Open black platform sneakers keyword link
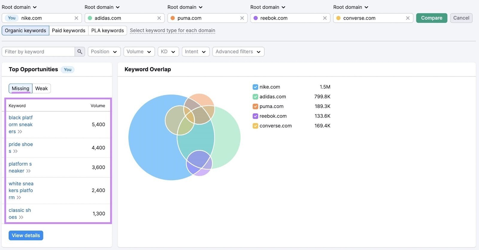 pyautogui.click(x=21, y=125)
